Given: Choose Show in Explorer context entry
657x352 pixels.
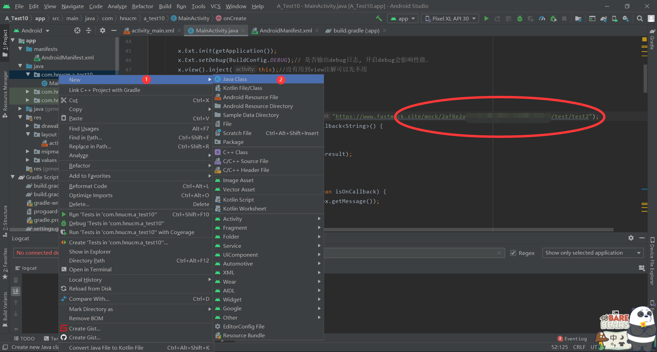Looking at the screenshot, I should coord(136,252).
